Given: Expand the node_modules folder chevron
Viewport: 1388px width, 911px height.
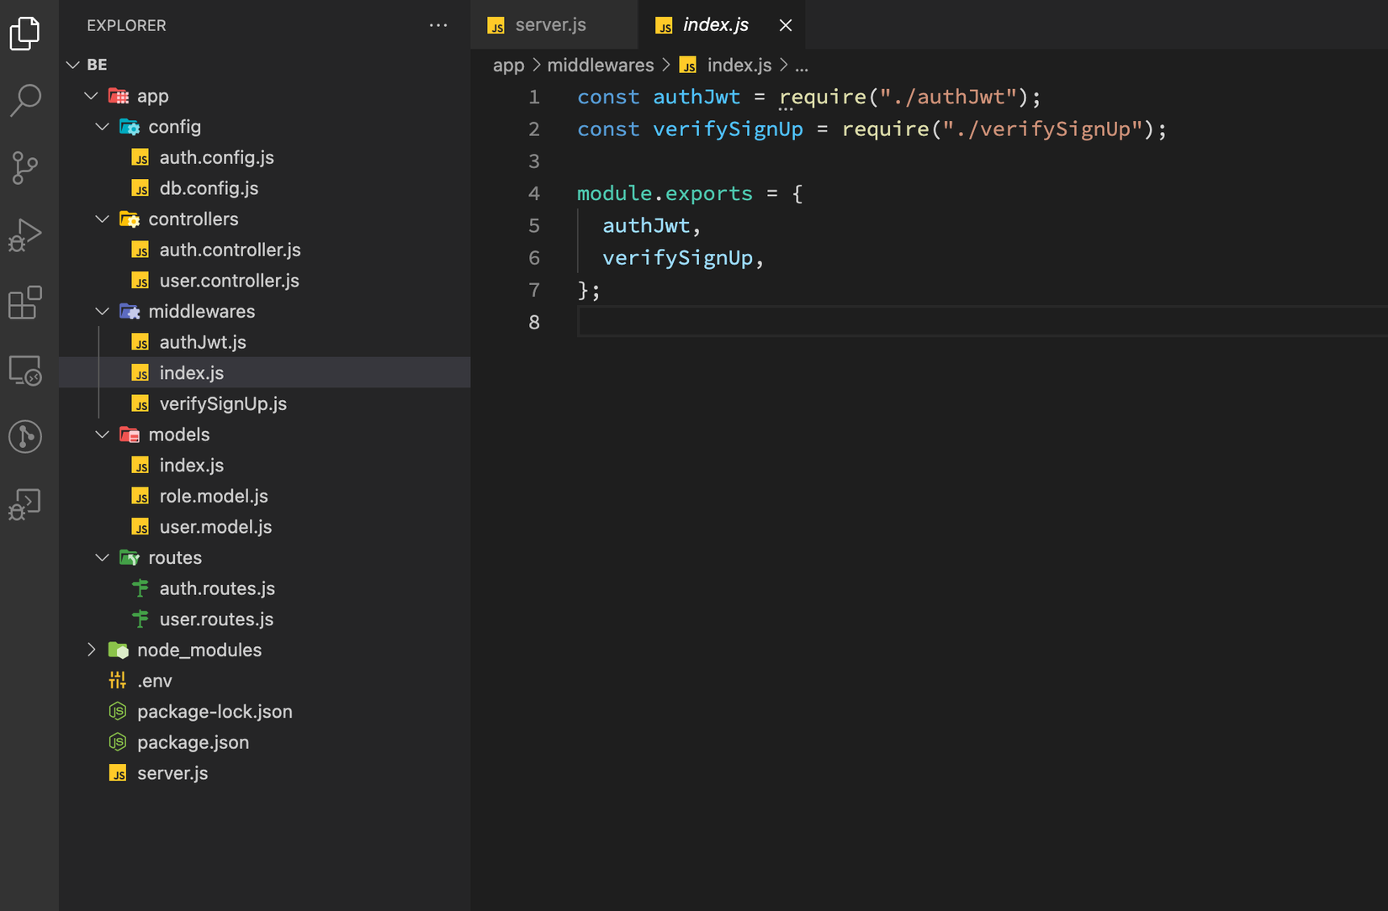Looking at the screenshot, I should (91, 650).
